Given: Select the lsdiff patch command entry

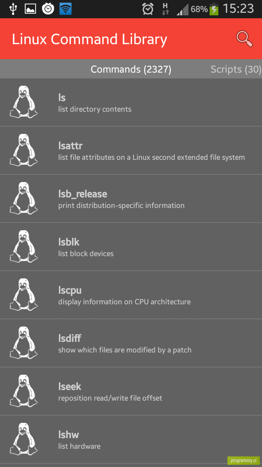Looking at the screenshot, I should [x=131, y=343].
